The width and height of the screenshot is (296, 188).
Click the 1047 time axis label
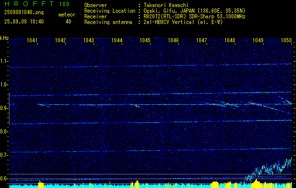pos(201,40)
